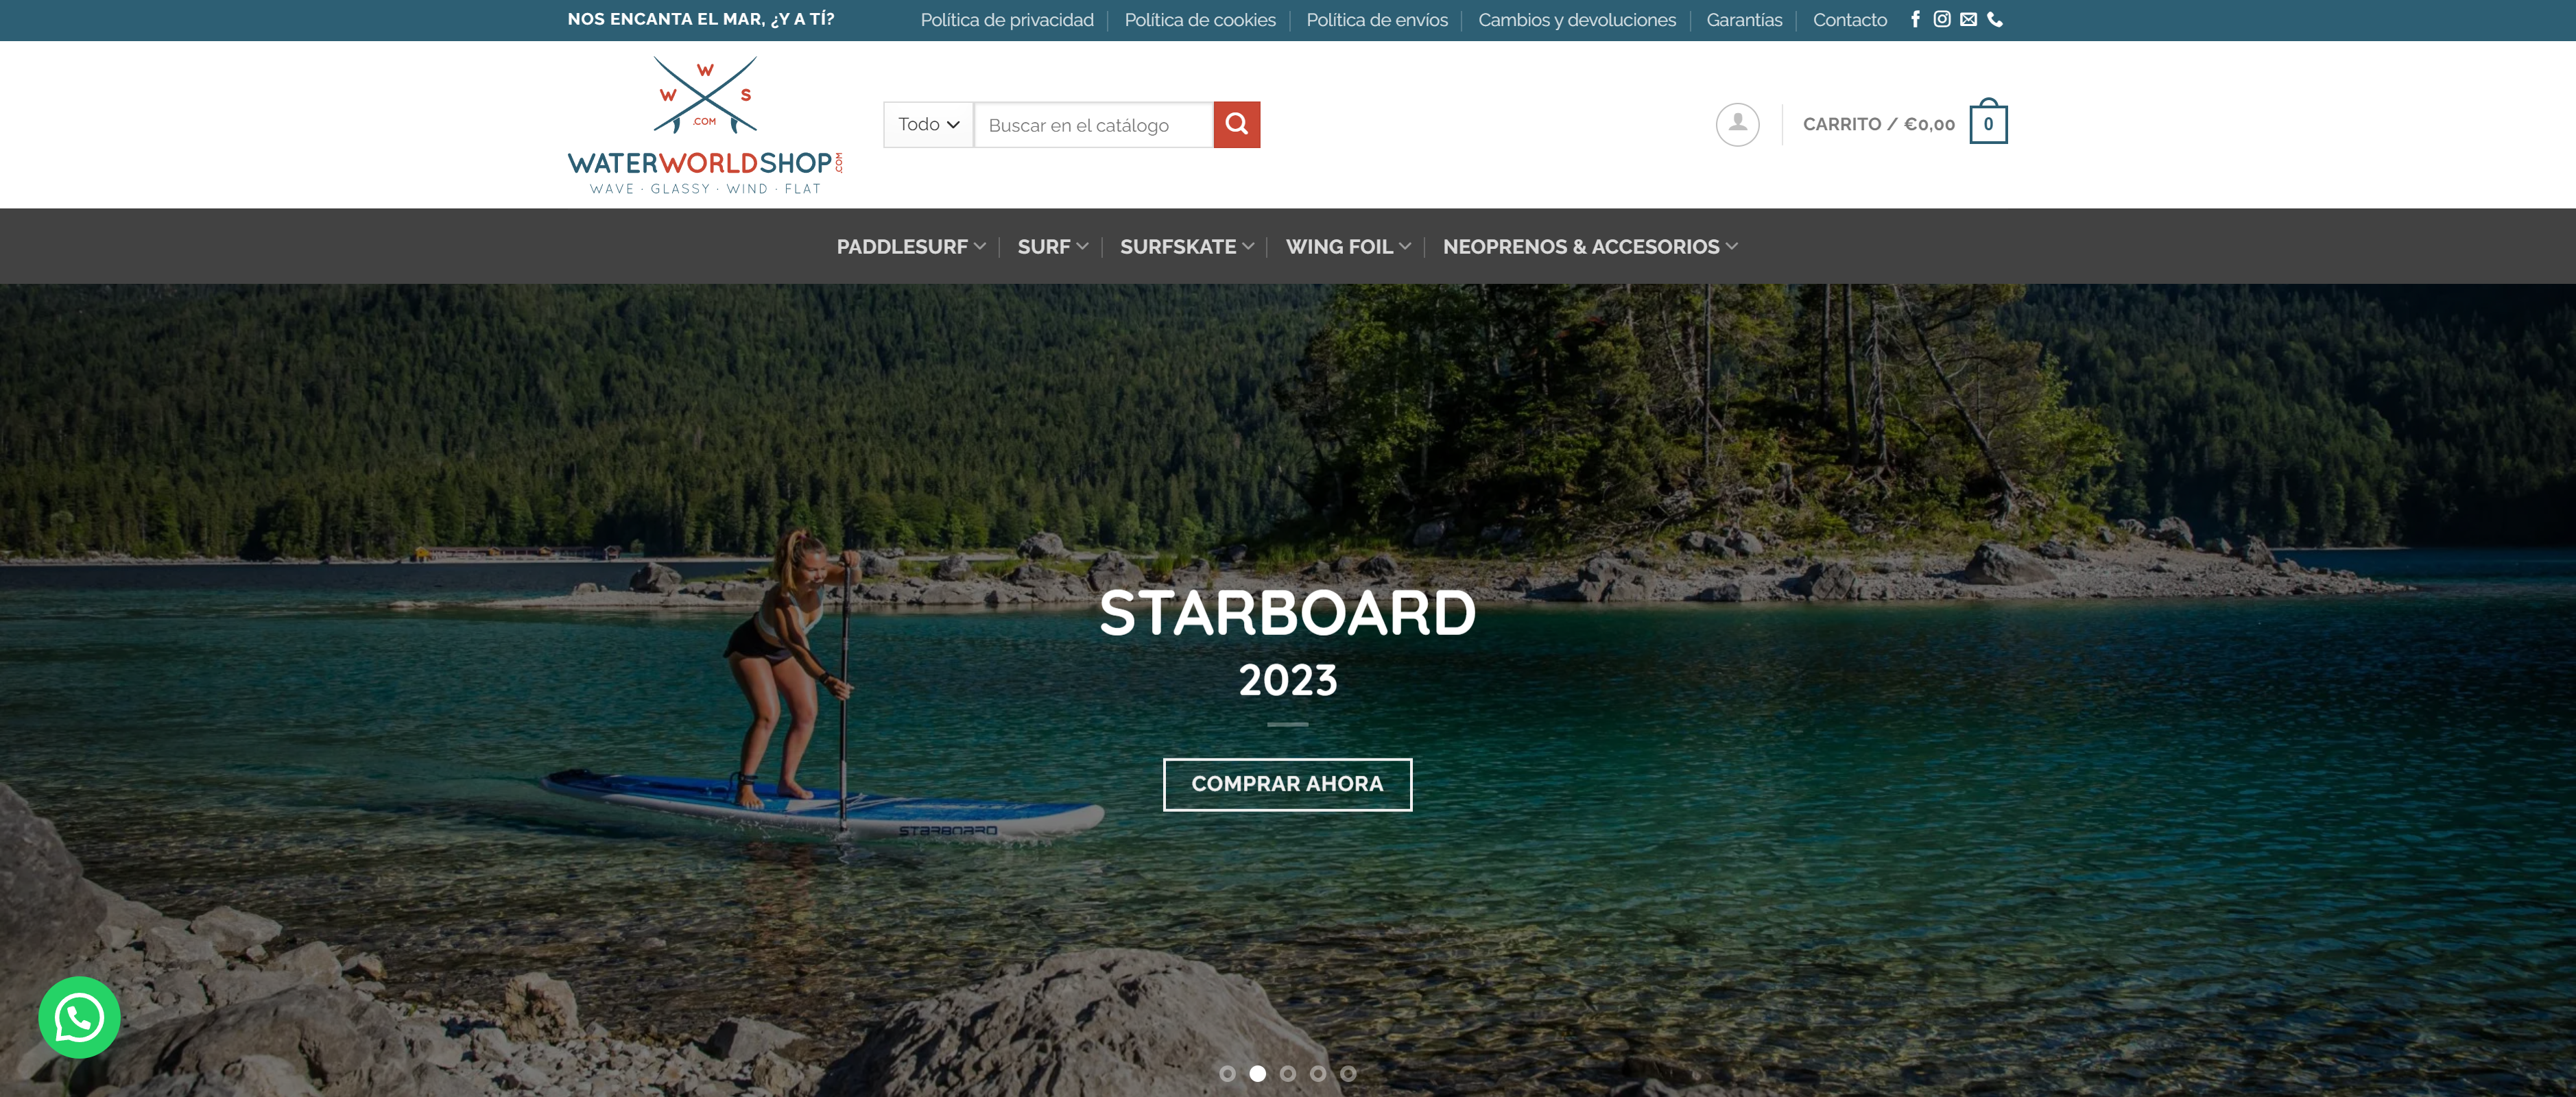
Task: Select the third slider dot
Action: 1288,1073
